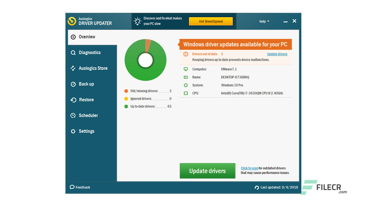The height and width of the screenshot is (206, 367).
Task: Click the 'Windows 10 Pro' system value
Action: tap(232, 85)
